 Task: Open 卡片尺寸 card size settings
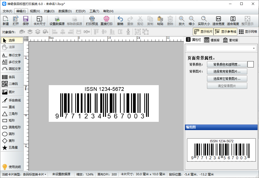click(x=39, y=21)
